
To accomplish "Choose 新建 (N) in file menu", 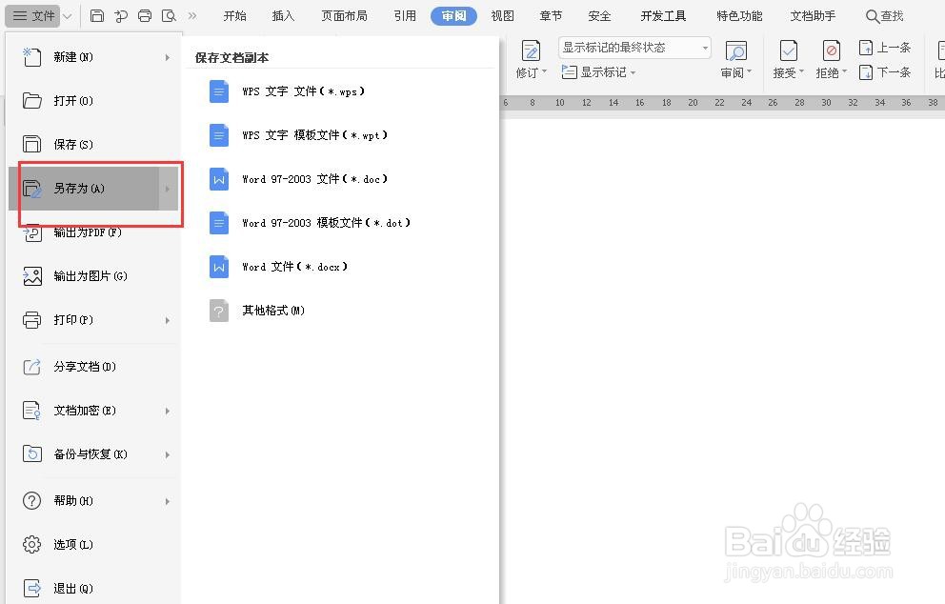I will (x=93, y=57).
